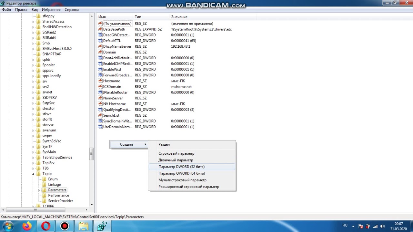Click the Firefox icon in the taskbar
The width and height of the screenshot is (413, 232).
tap(27, 226)
